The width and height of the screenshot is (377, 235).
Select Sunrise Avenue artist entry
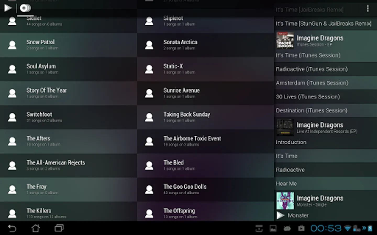point(206,93)
